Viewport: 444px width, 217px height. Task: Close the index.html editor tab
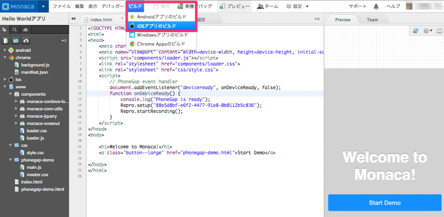[x=122, y=18]
